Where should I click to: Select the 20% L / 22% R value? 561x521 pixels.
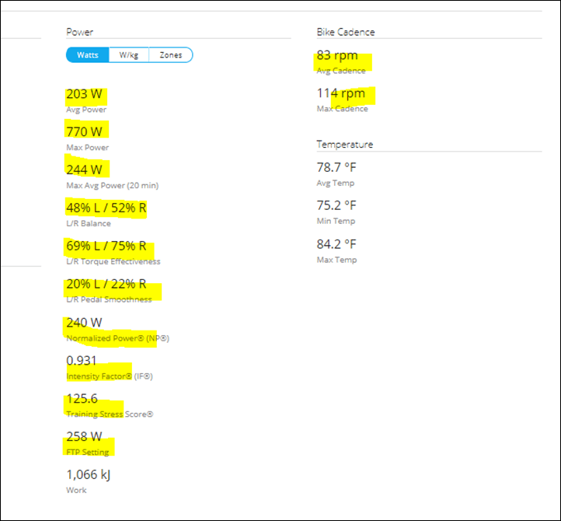[106, 284]
